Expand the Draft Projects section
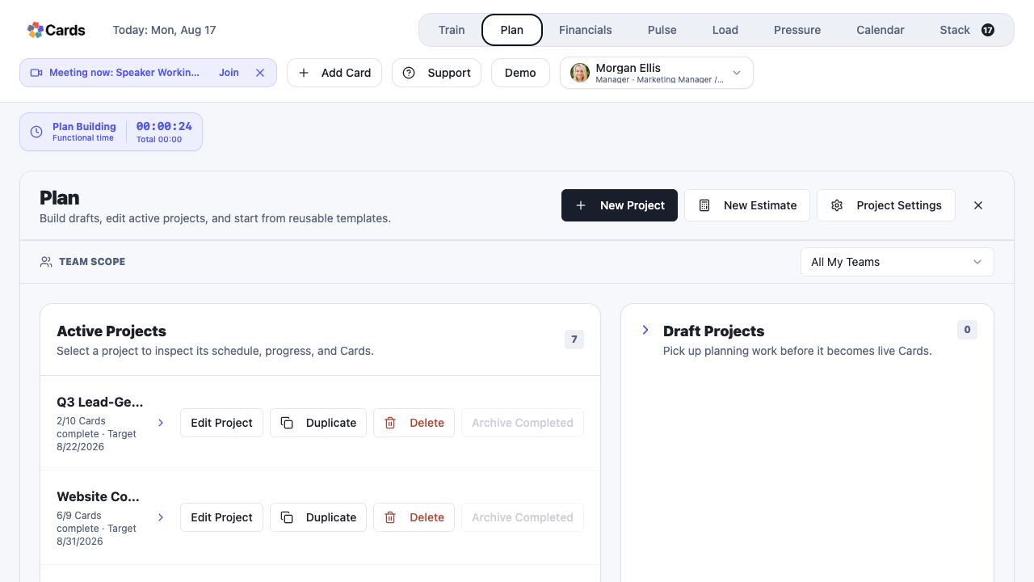 (x=645, y=330)
